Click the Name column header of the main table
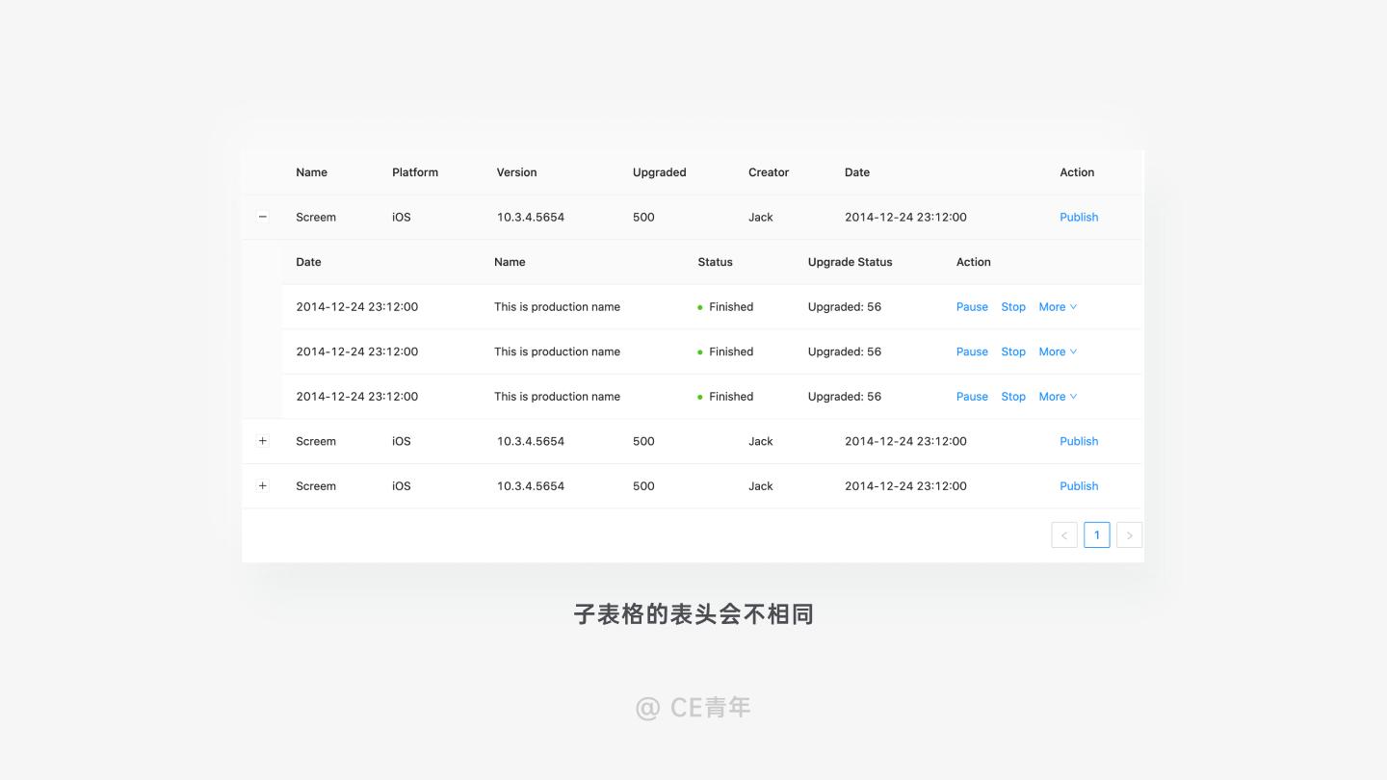This screenshot has width=1388, height=780. (311, 172)
